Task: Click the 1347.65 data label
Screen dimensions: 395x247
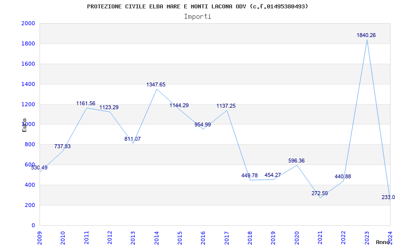Action: tap(156, 84)
